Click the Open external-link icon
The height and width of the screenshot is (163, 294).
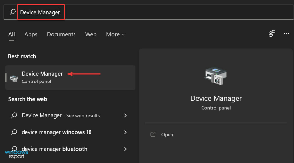(153, 134)
